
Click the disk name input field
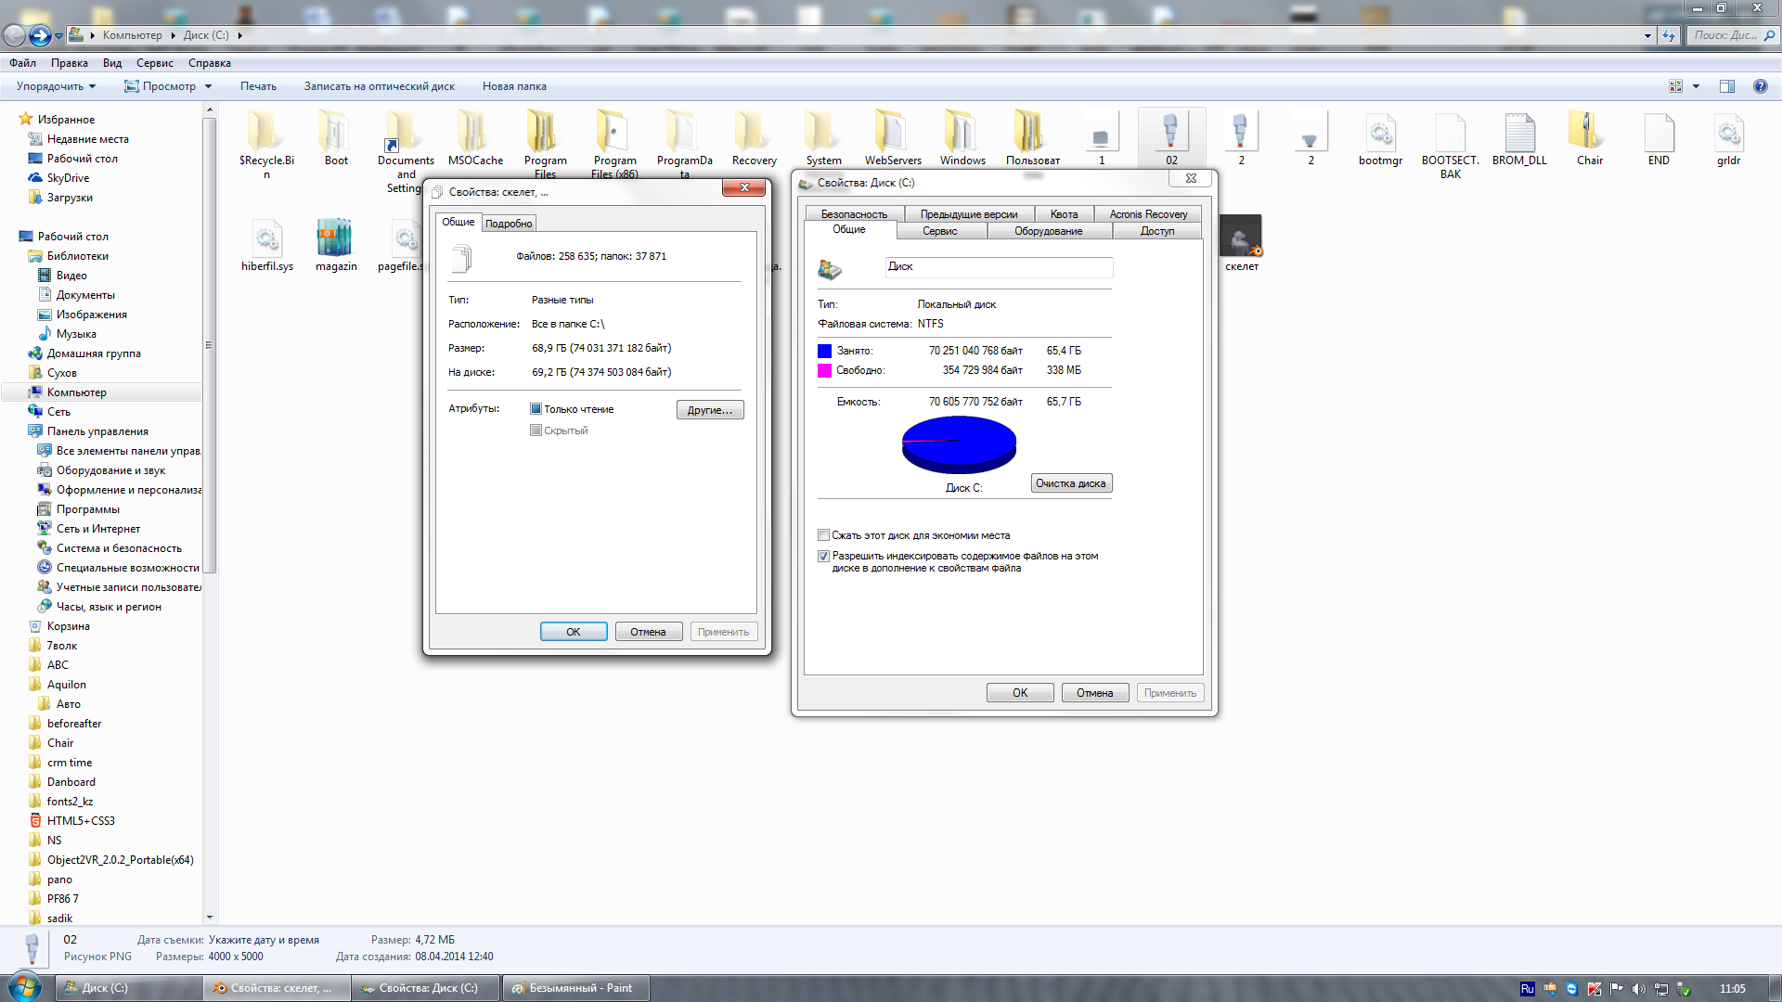(x=999, y=267)
